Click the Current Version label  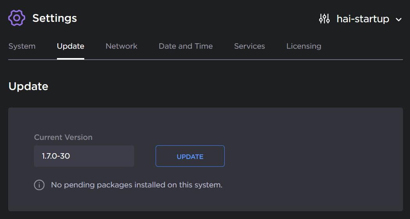(63, 137)
